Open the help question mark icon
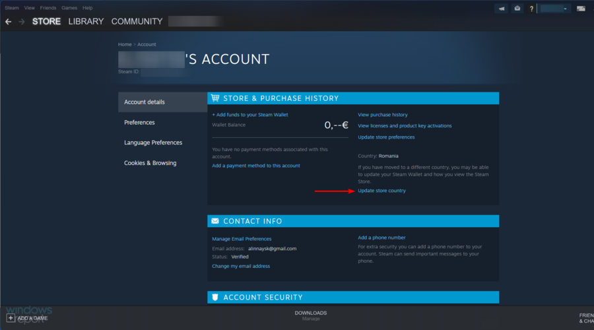This screenshot has height=330, width=594. click(x=531, y=9)
